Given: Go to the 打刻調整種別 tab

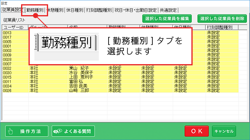Looking at the screenshot, I should click(x=99, y=10).
